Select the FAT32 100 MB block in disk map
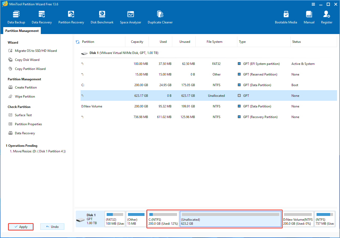The width and height of the screenshot is (340, 238). point(115,219)
